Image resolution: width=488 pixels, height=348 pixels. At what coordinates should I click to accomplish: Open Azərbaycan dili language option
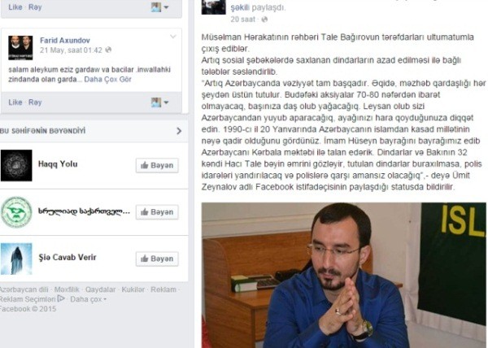coord(24,289)
